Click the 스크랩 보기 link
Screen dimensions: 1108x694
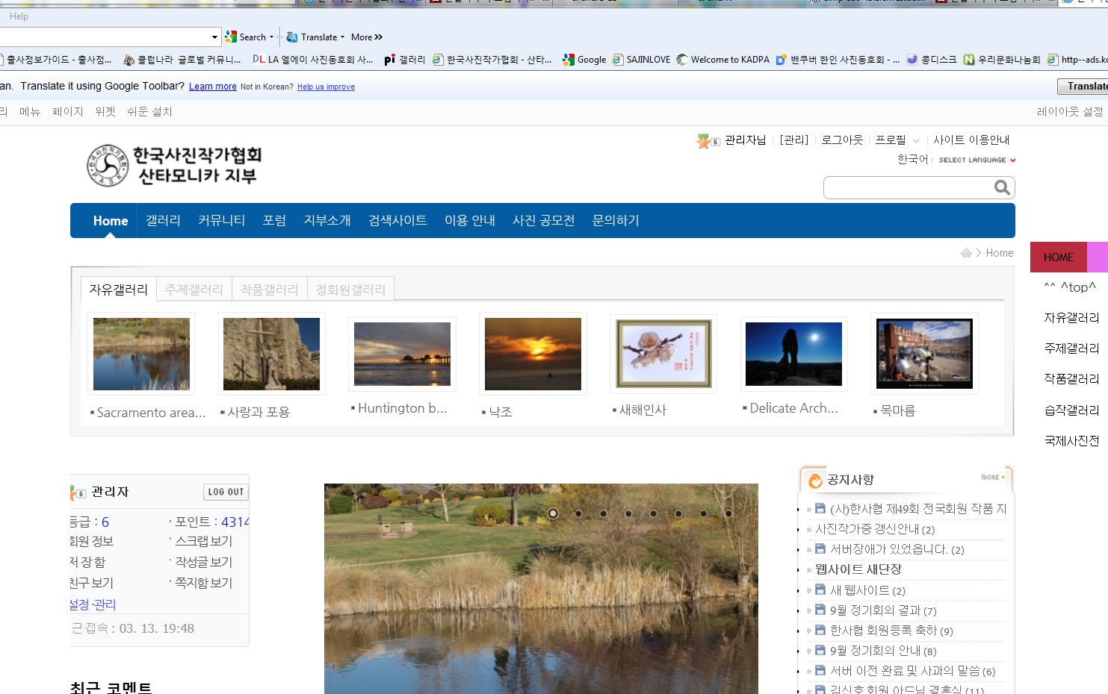203,541
